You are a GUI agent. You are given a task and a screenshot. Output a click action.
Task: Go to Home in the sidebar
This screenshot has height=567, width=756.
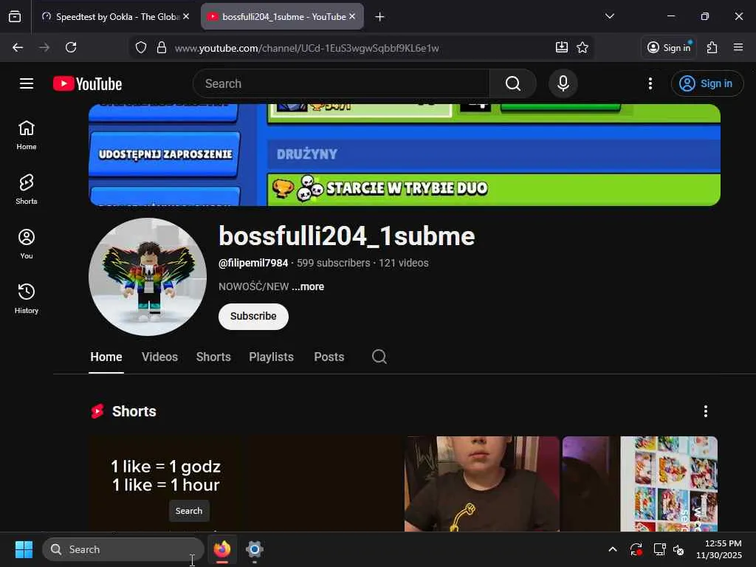27,136
